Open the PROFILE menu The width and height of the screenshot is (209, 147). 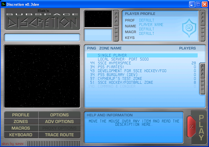[21, 115]
